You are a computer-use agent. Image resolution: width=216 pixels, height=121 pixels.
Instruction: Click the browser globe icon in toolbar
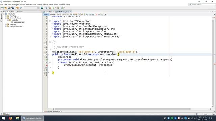(x=42, y=8)
